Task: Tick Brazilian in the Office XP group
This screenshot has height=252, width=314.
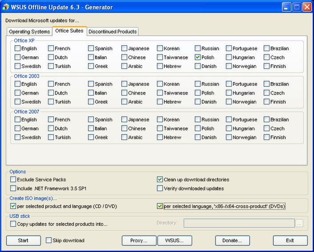Action: (266, 48)
